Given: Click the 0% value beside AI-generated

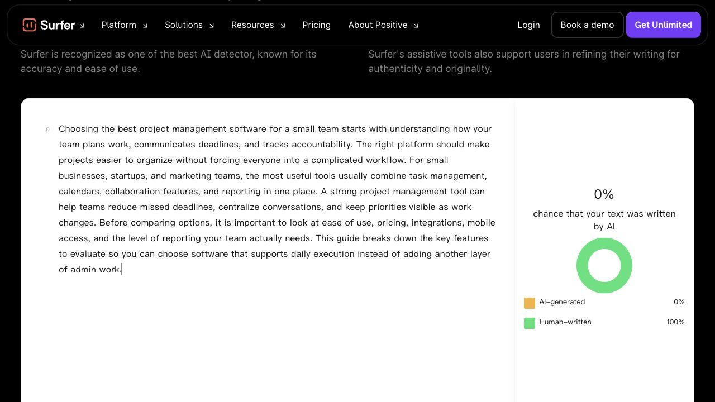Looking at the screenshot, I should (x=679, y=302).
